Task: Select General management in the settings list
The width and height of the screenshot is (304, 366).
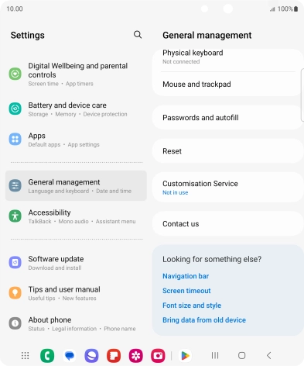Action: [76, 185]
